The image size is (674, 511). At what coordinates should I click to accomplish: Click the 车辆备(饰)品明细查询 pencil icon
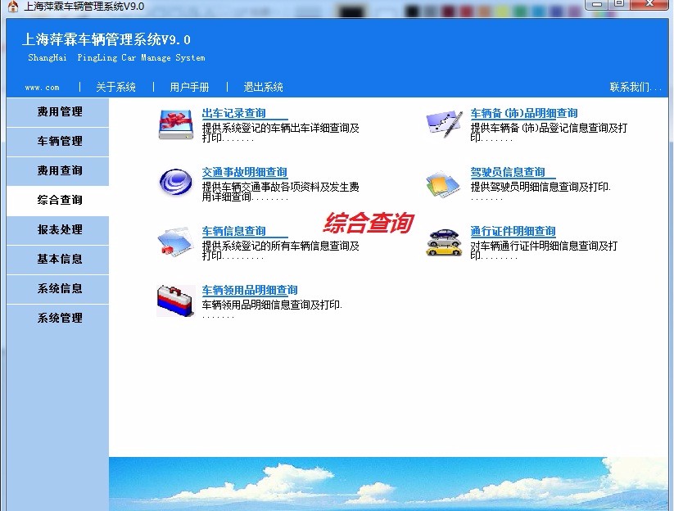click(443, 123)
